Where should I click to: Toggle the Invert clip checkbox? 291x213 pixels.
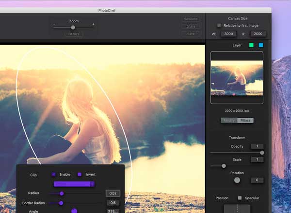pyautogui.click(x=80, y=174)
